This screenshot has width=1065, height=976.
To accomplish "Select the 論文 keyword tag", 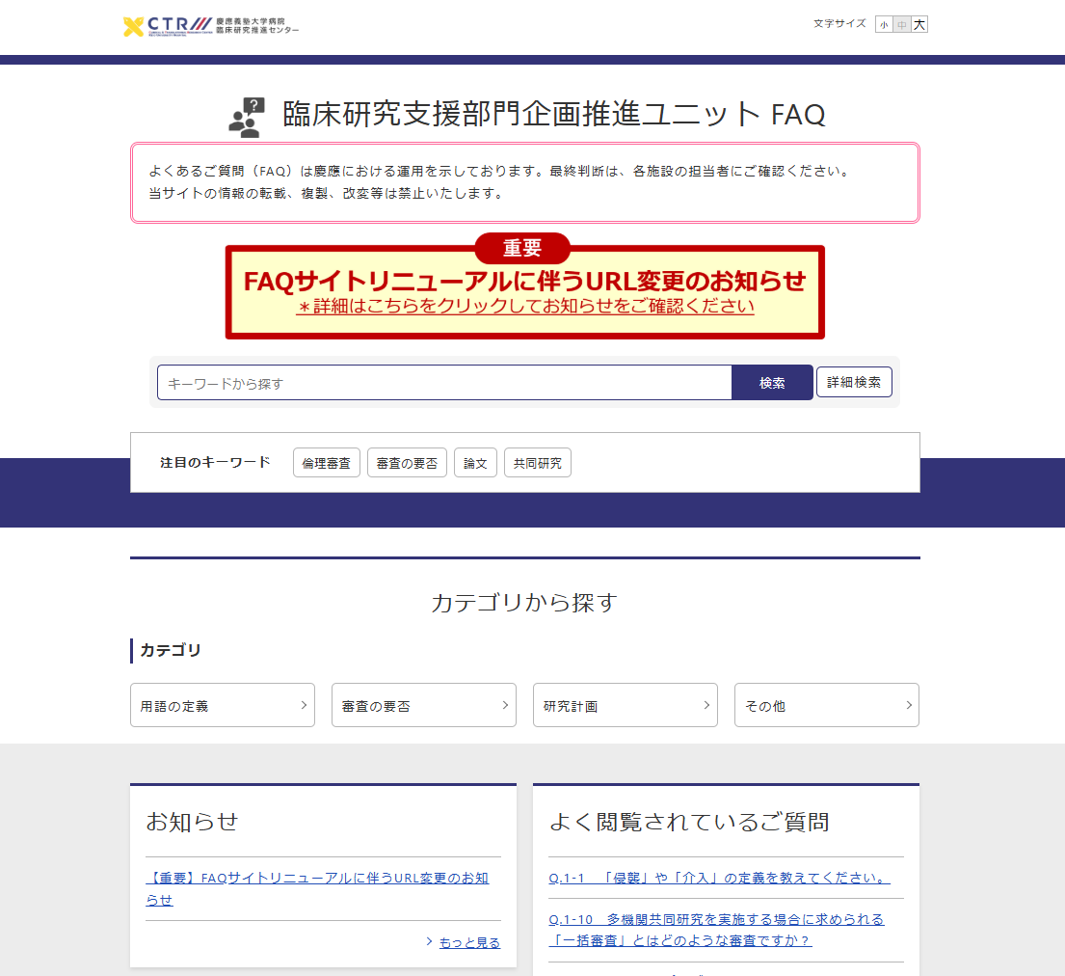I will tap(475, 463).
